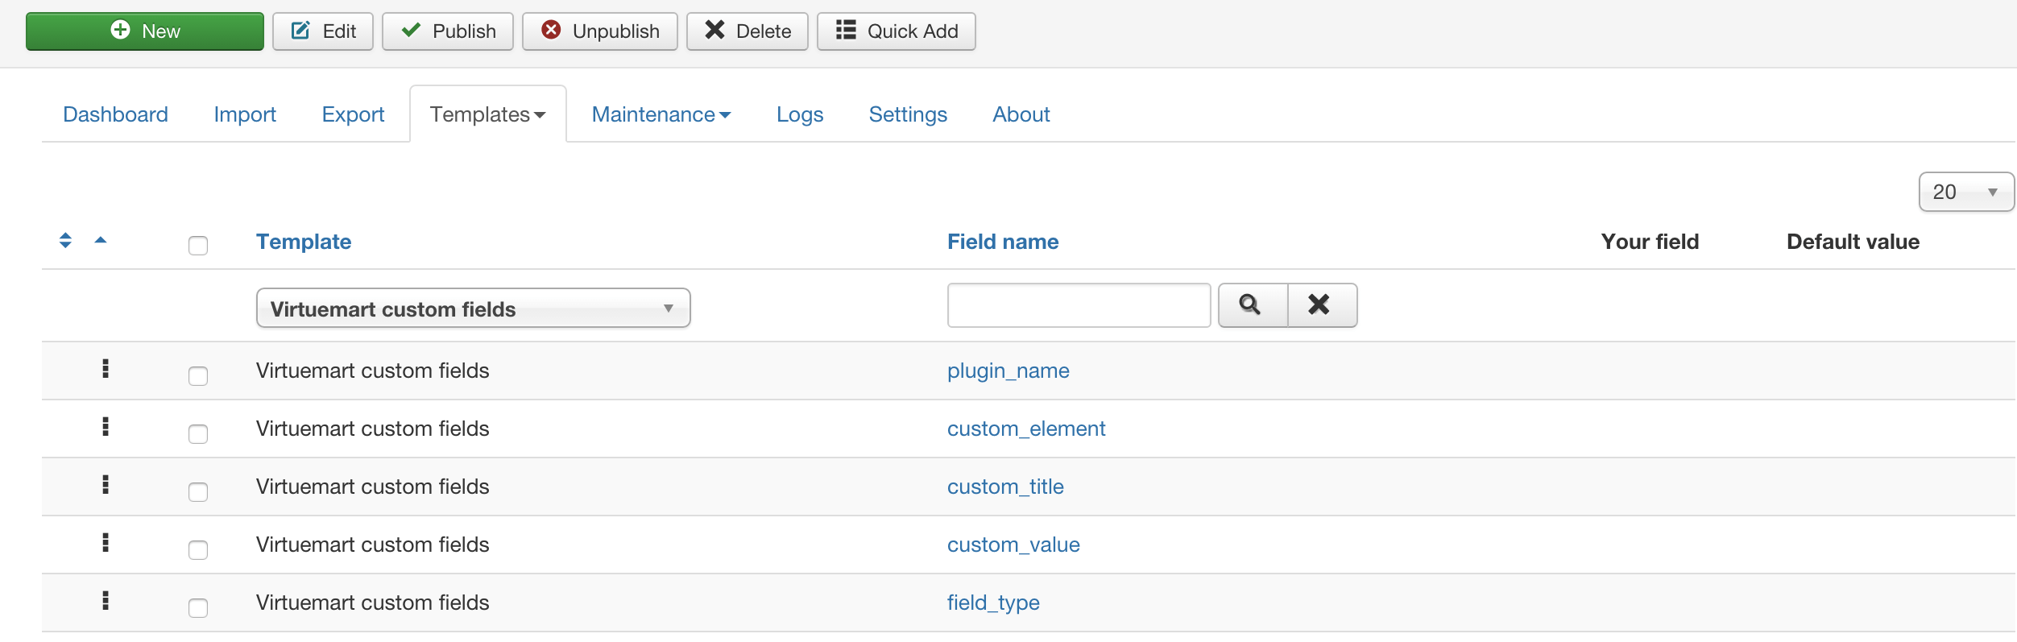Switch to the Export tab

tap(353, 114)
